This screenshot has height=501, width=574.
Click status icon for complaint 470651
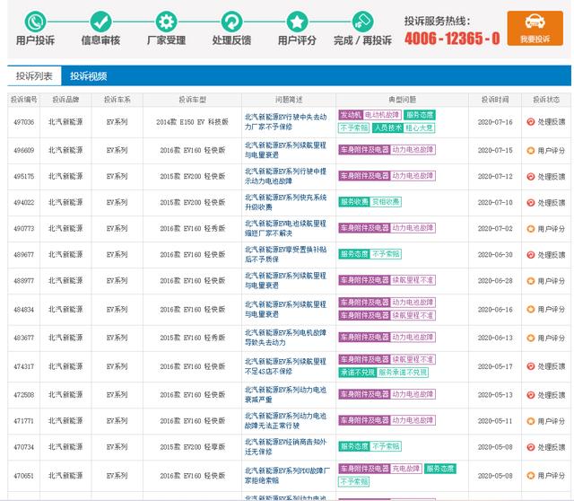point(530,476)
